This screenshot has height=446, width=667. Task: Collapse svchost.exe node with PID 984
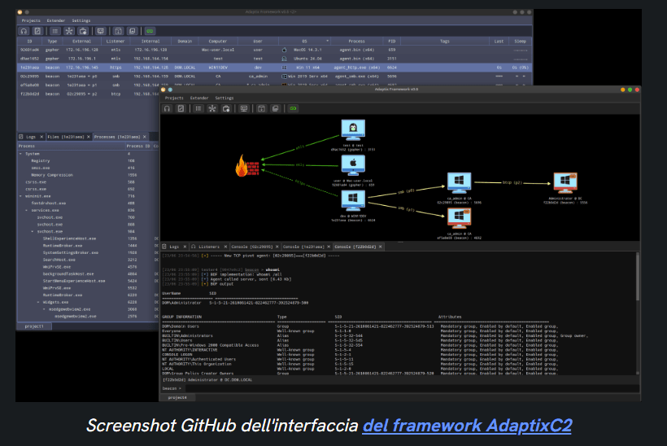point(33,231)
